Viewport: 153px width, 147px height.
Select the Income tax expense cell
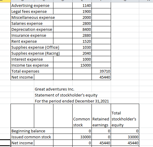[x=32, y=65]
